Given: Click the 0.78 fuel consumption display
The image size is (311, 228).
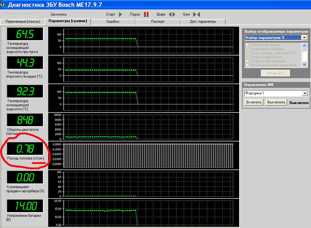Looking at the screenshot, I should (25, 149).
